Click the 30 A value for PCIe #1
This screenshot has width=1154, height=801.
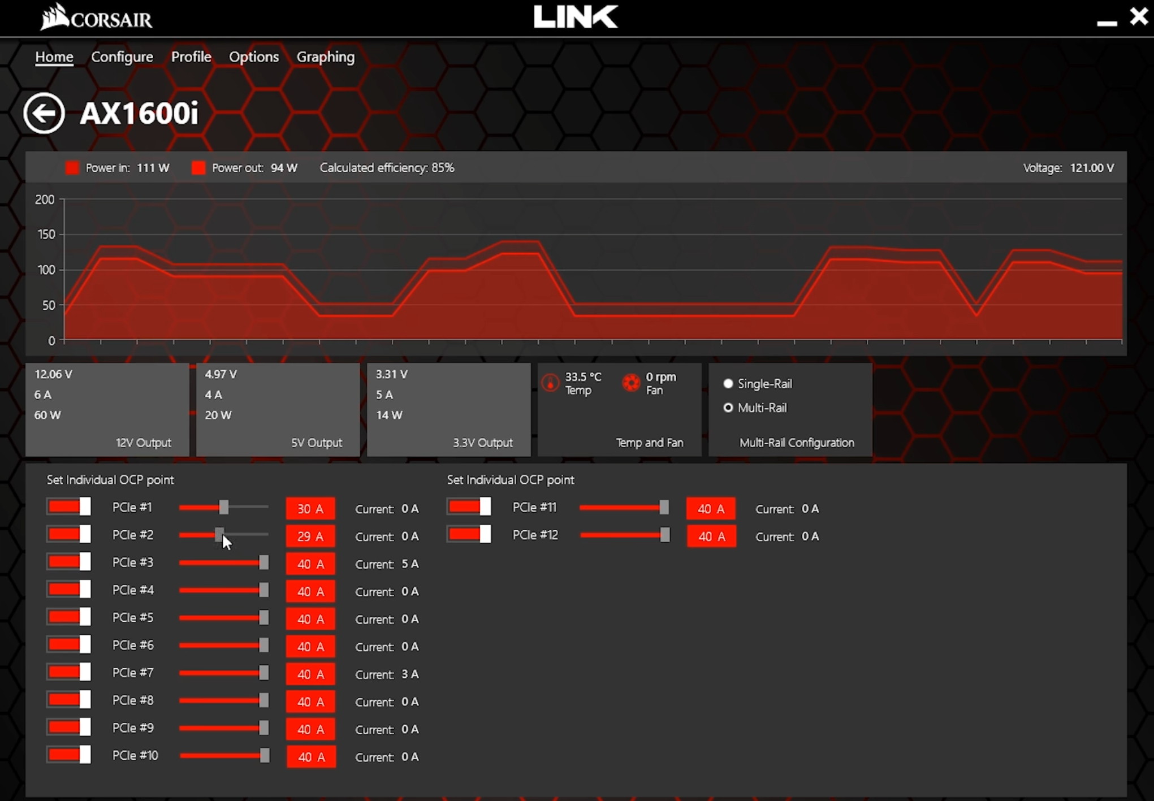click(310, 509)
